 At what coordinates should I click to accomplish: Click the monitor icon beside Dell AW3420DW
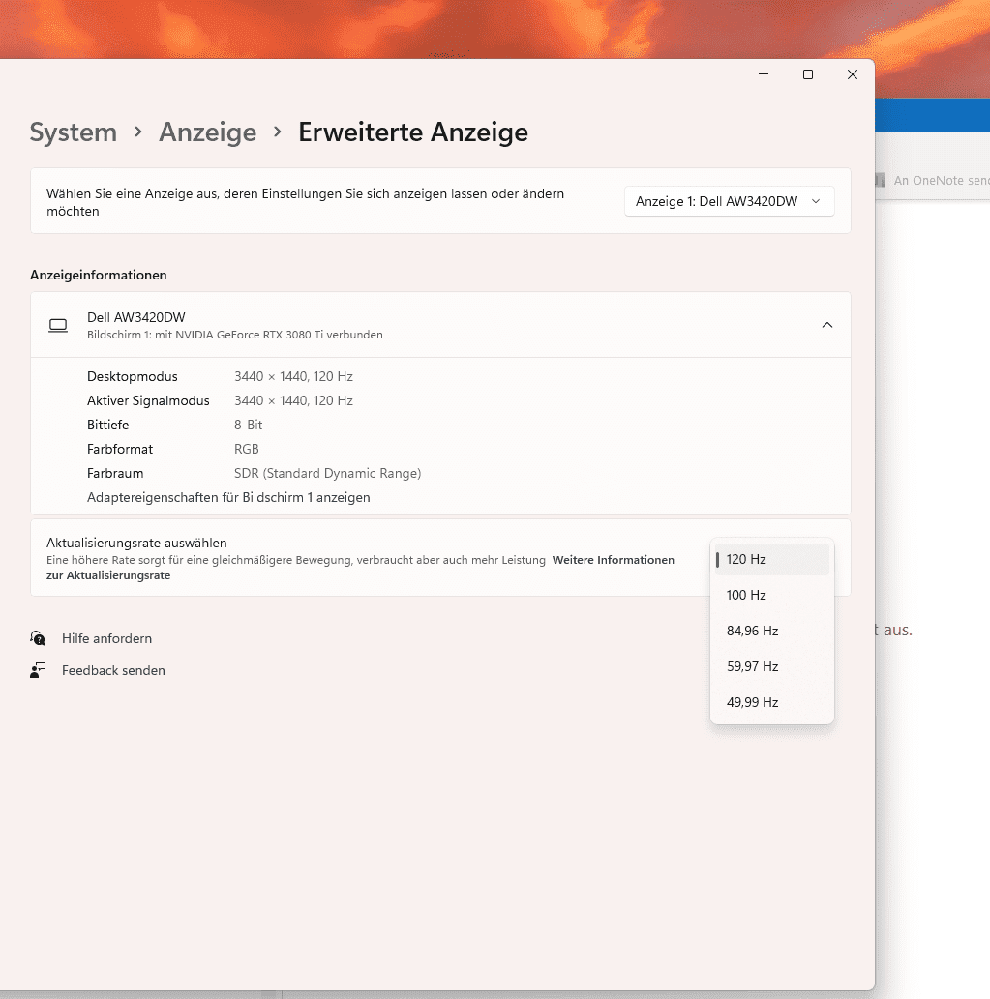click(x=58, y=326)
